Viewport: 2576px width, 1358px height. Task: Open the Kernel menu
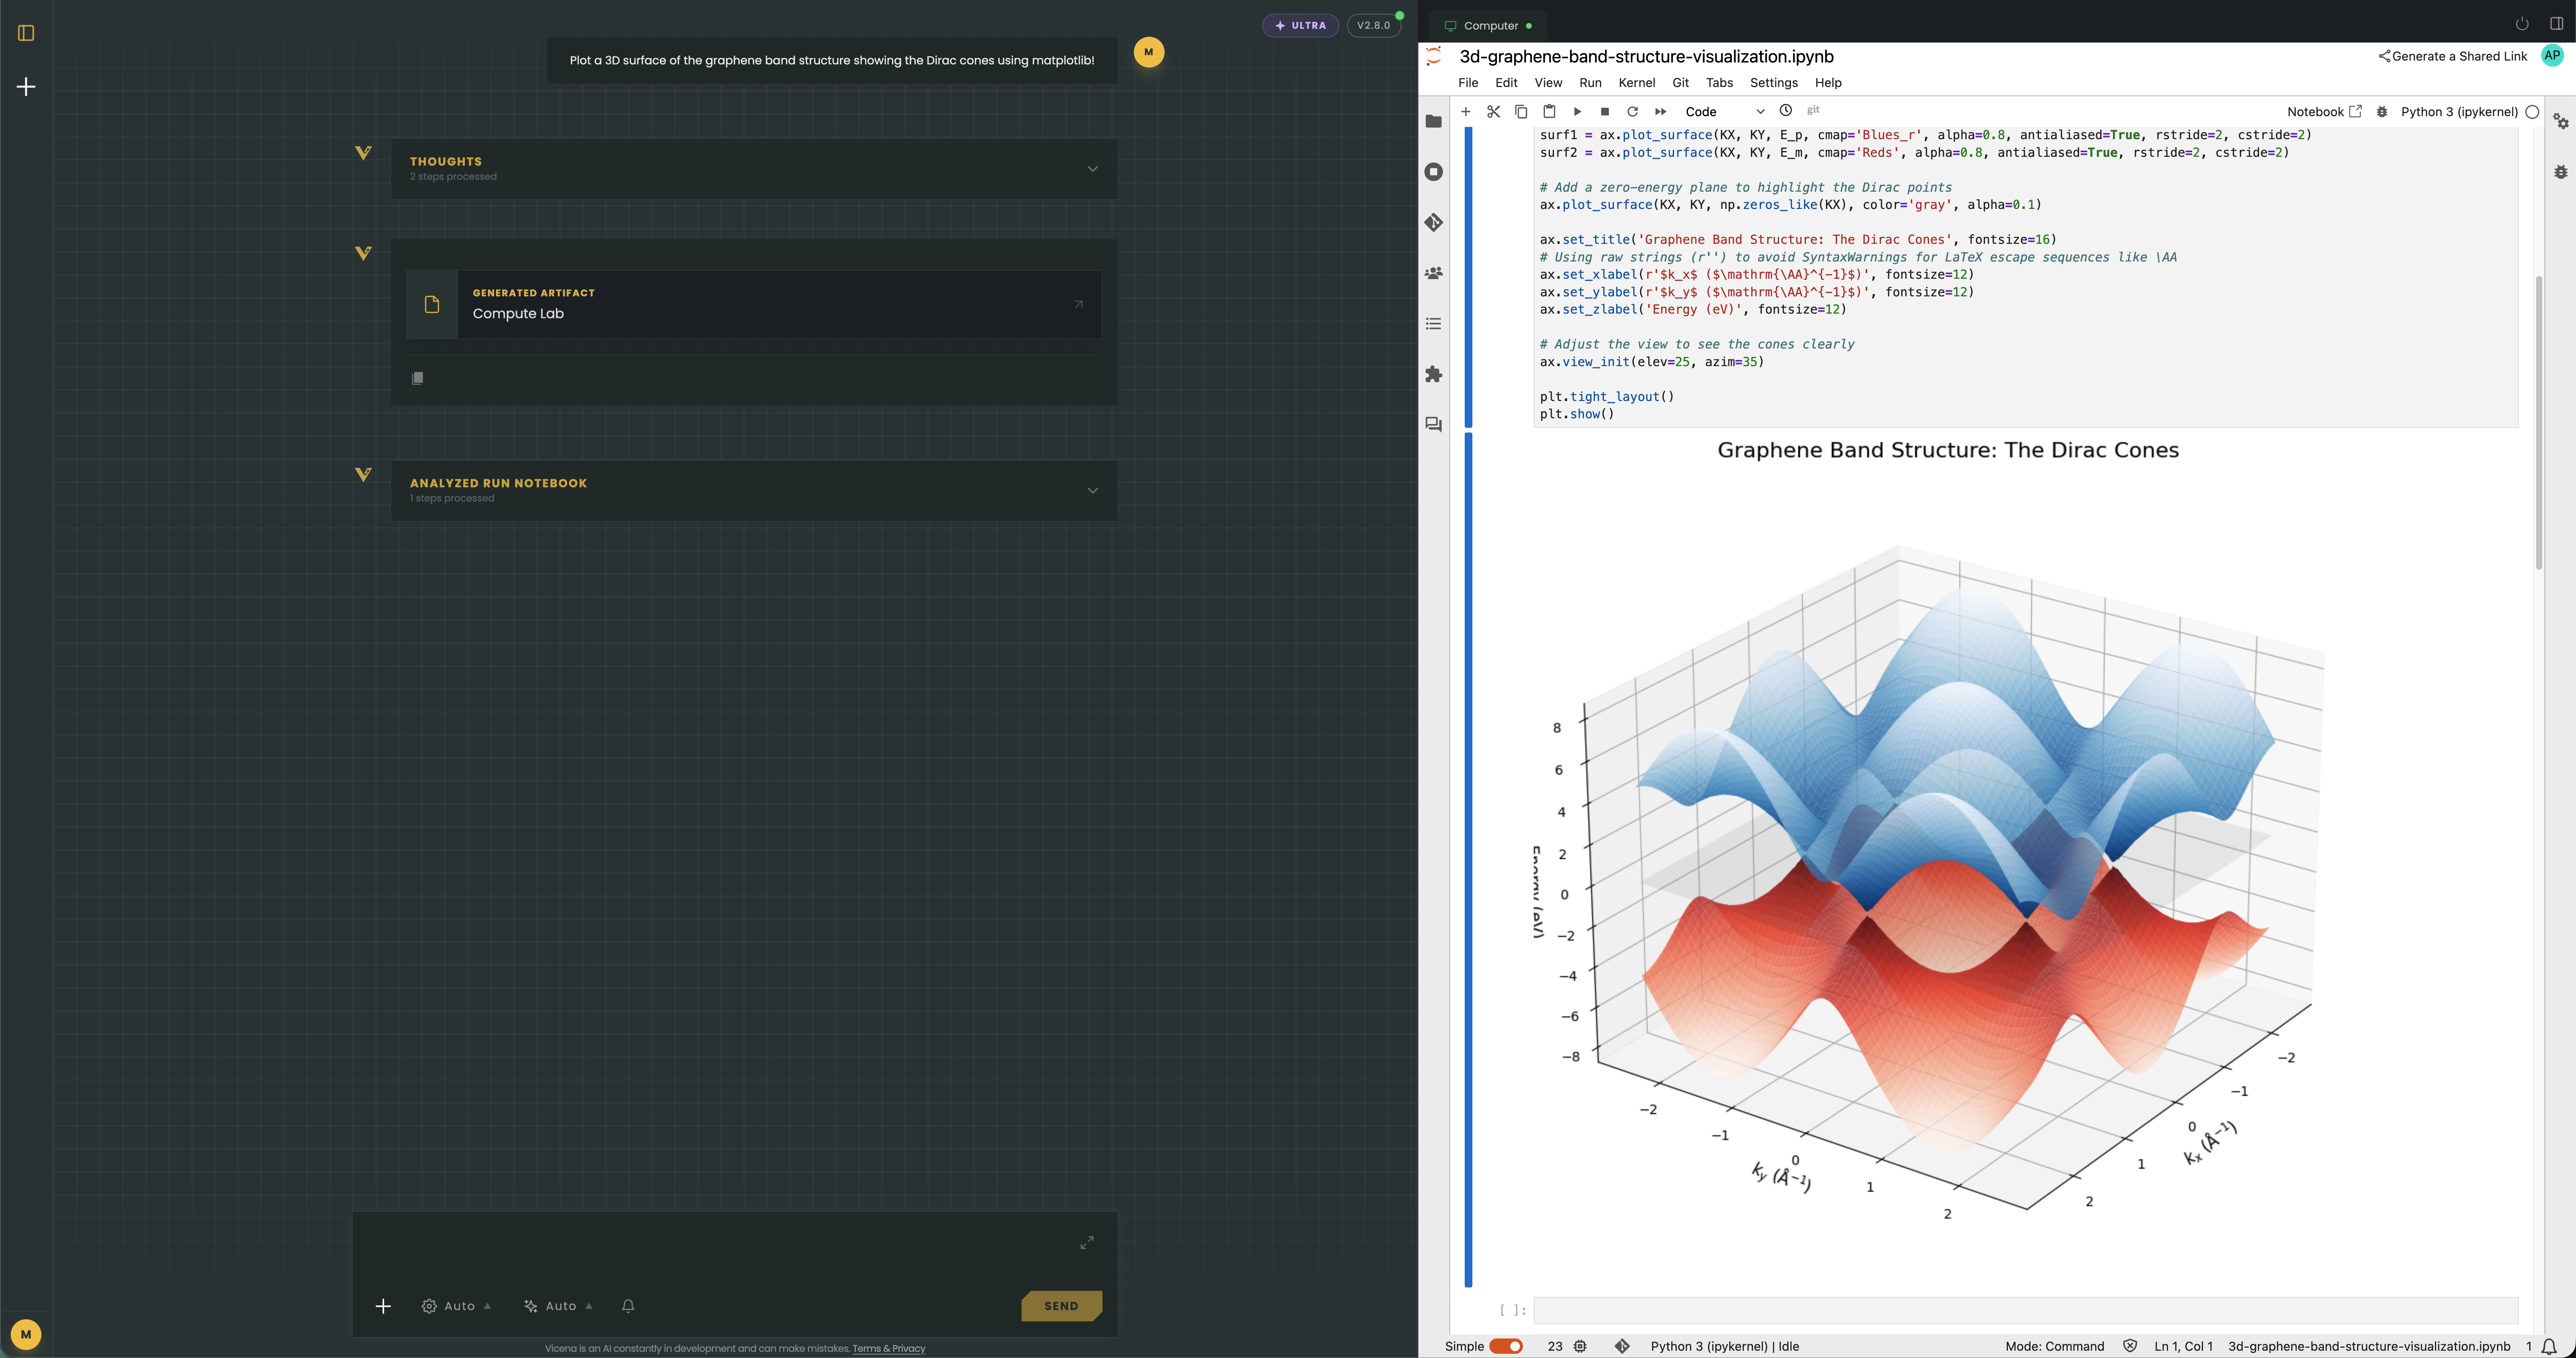point(1636,83)
